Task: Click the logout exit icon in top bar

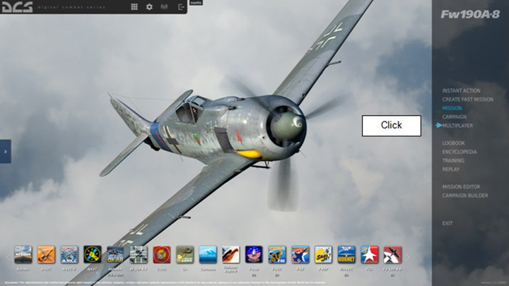Action: tap(181, 6)
